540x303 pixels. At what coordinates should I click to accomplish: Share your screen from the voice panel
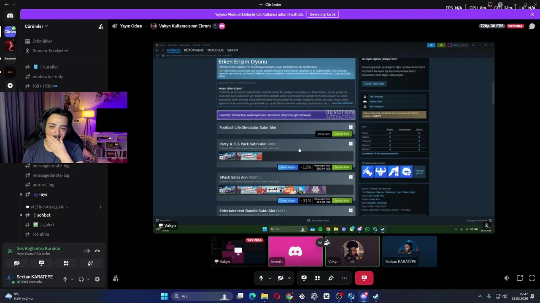click(41, 263)
